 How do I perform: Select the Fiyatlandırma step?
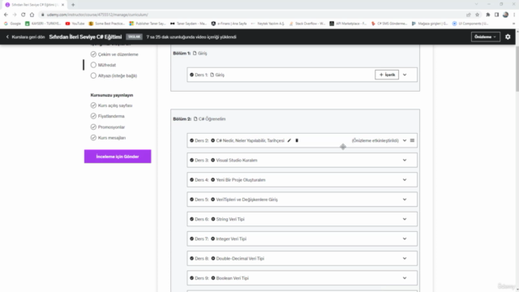coord(108,116)
